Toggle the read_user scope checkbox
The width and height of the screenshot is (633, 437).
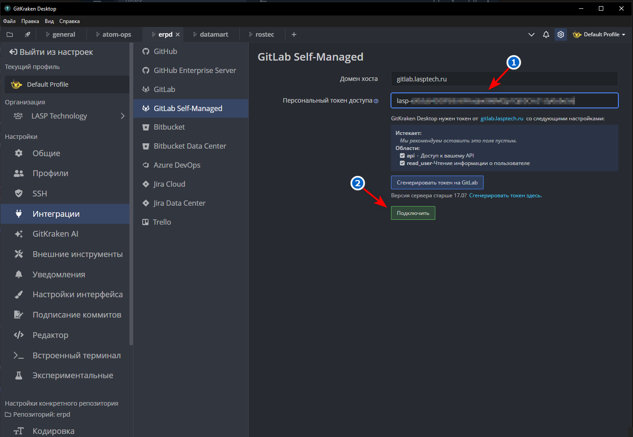[402, 163]
